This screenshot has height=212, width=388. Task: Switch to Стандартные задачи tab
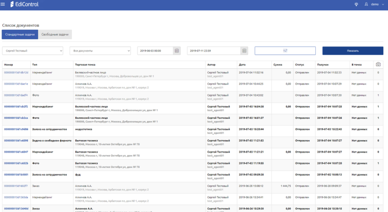[20, 34]
